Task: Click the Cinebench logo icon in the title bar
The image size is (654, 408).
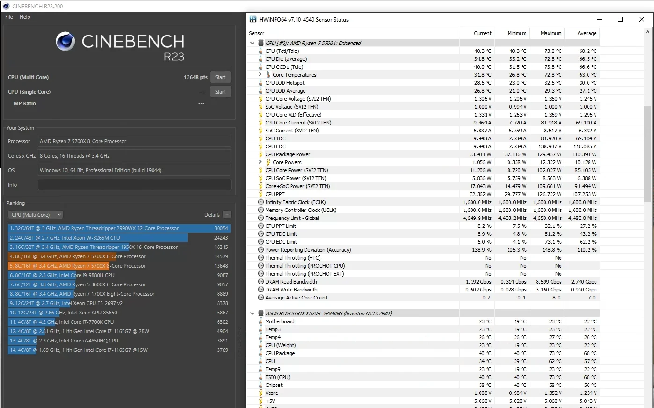Action: (6, 6)
